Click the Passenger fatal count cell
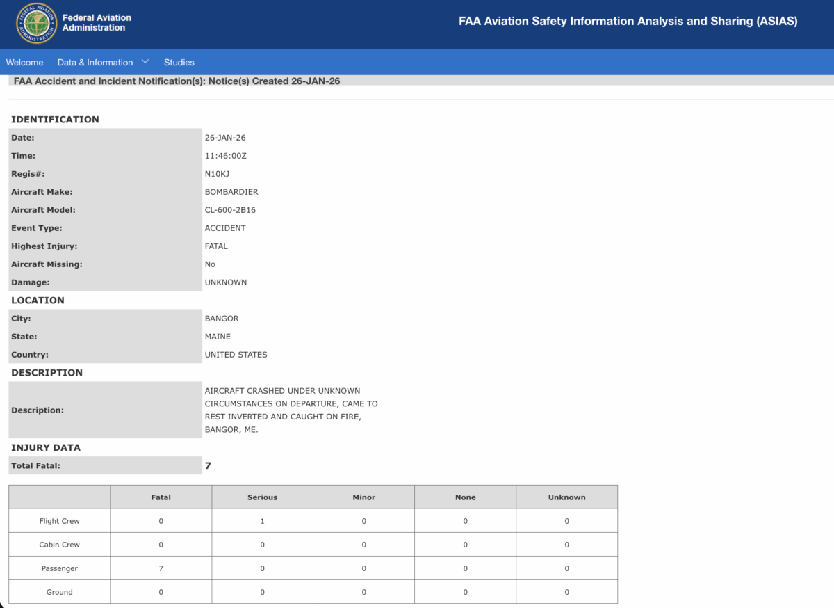 [161, 568]
